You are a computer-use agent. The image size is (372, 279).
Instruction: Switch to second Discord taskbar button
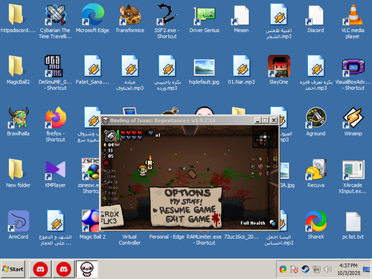64,269
